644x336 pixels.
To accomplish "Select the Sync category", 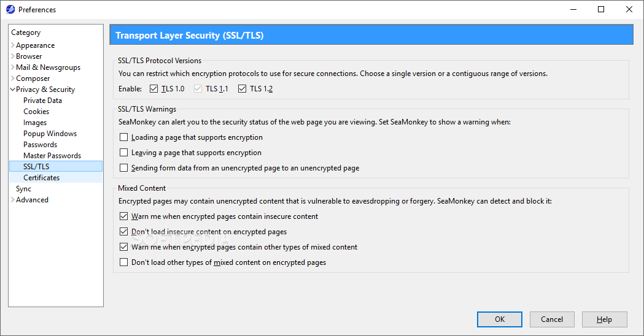I will click(23, 189).
